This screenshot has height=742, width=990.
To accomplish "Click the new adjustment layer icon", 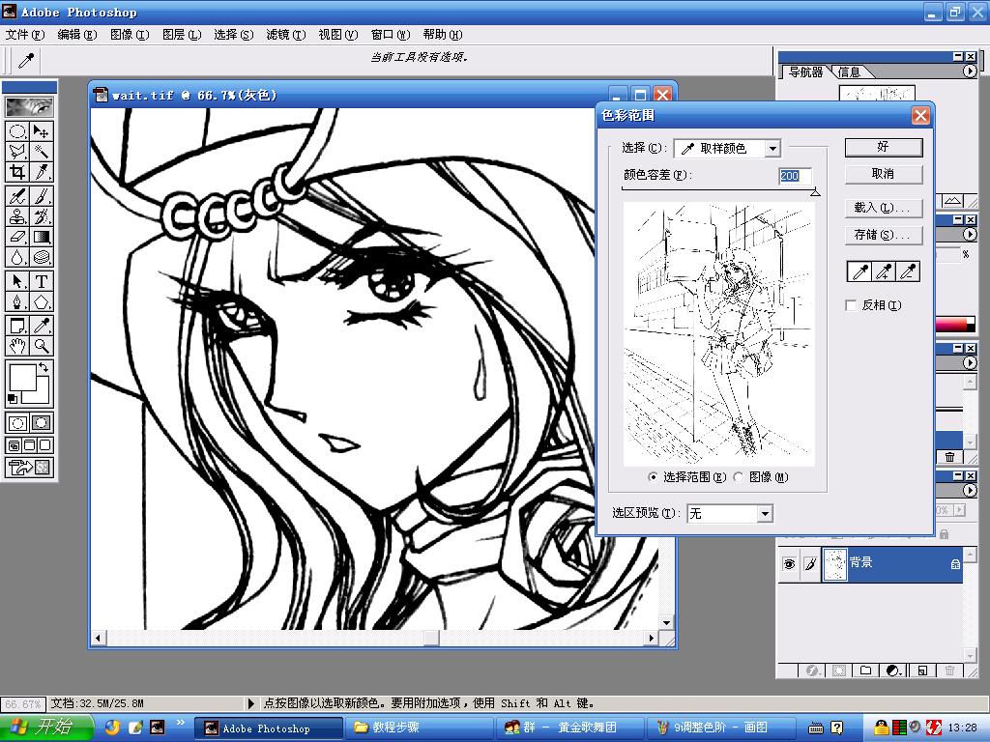I will (x=892, y=671).
